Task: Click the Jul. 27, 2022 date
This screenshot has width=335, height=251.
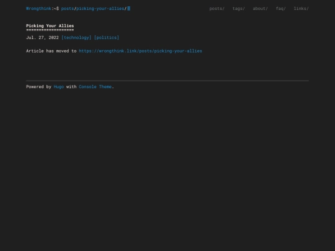Action: pos(42,38)
